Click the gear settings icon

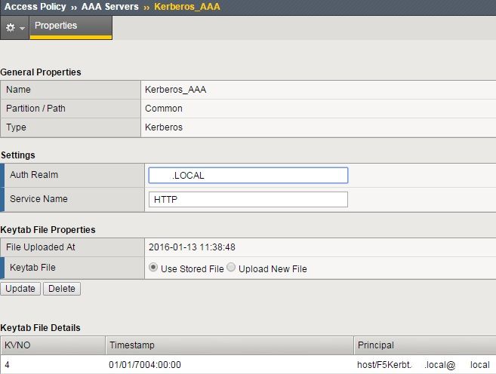click(x=10, y=26)
